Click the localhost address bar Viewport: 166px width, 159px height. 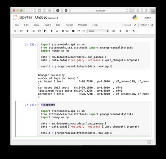pyautogui.click(x=100, y=10)
